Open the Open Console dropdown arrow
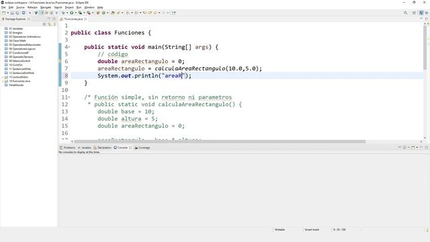This screenshot has width=430, height=242. pos(417,148)
